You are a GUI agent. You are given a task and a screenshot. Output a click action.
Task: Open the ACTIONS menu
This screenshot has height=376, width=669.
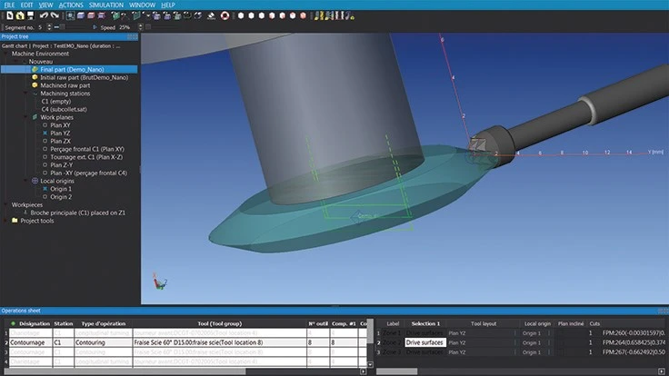pos(71,5)
